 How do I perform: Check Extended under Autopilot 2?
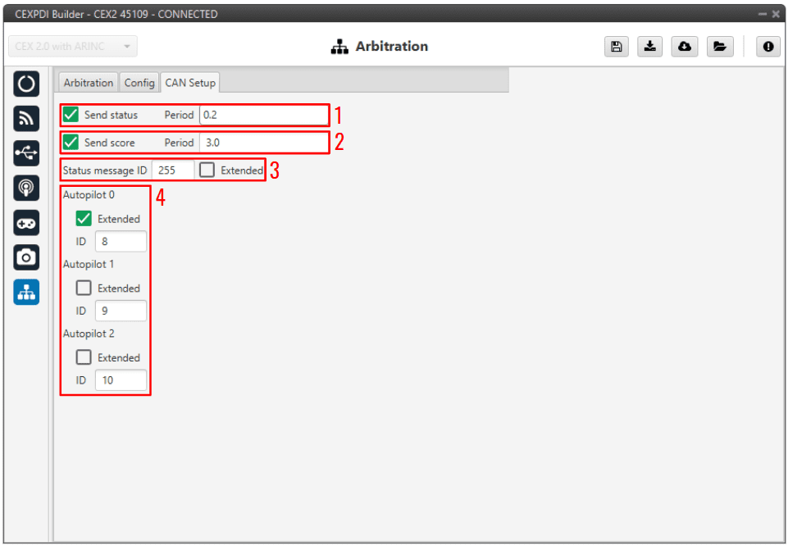[84, 357]
